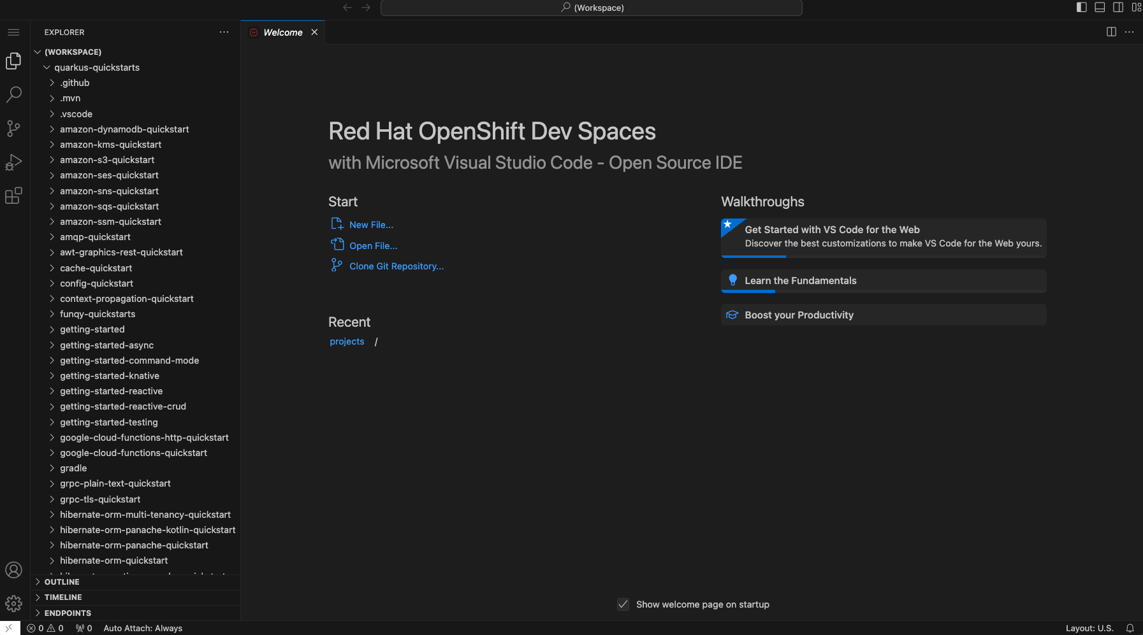Expand the OUTLINE section
The width and height of the screenshot is (1143, 635).
[x=135, y=582]
